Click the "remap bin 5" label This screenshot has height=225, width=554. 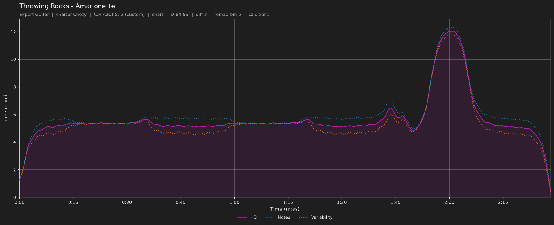pyautogui.click(x=228, y=14)
